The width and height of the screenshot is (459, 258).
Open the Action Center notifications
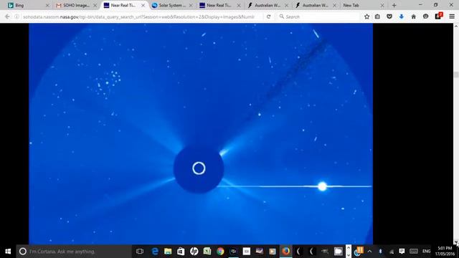point(402,252)
